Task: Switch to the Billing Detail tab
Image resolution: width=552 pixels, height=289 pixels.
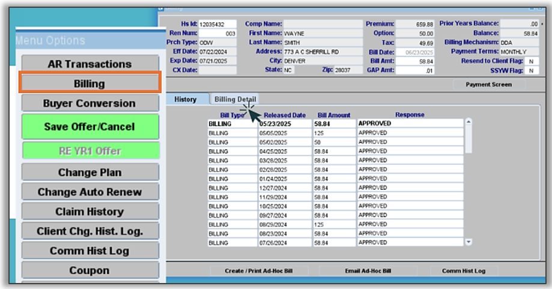Action: [x=235, y=99]
